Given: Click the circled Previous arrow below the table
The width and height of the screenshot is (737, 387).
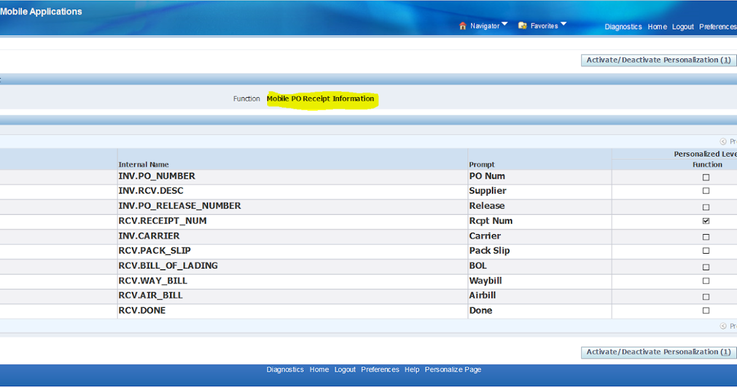Looking at the screenshot, I should pyautogui.click(x=723, y=326).
